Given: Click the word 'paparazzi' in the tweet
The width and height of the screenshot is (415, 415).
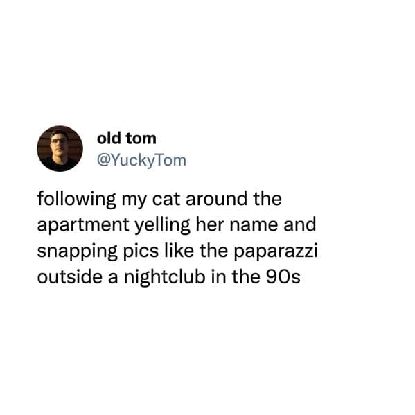Looking at the screenshot, I should pos(276,251).
